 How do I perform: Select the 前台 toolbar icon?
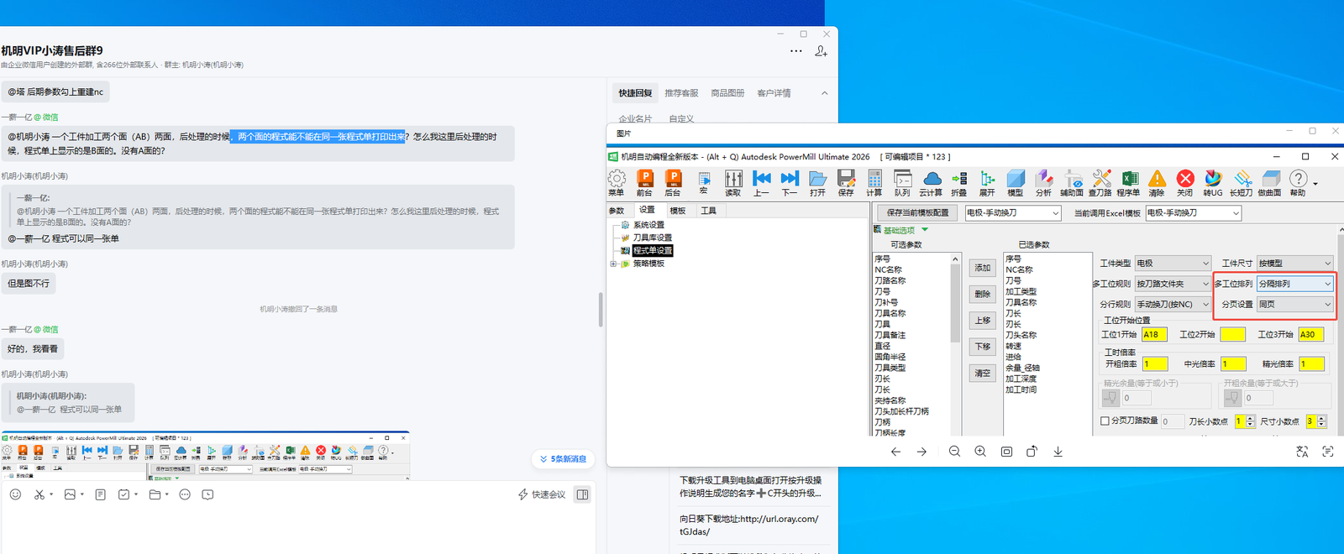(644, 182)
